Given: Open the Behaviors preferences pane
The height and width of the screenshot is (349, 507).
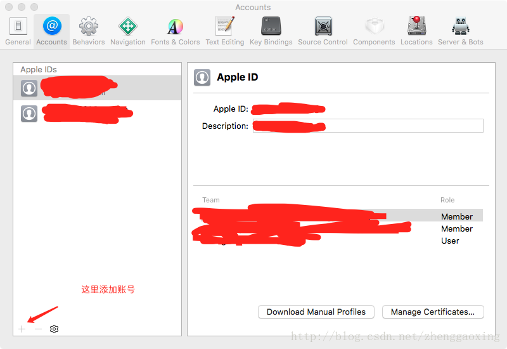Looking at the screenshot, I should 89,31.
